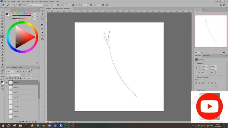
Task: Open the Paths tab
Action: [20, 68]
